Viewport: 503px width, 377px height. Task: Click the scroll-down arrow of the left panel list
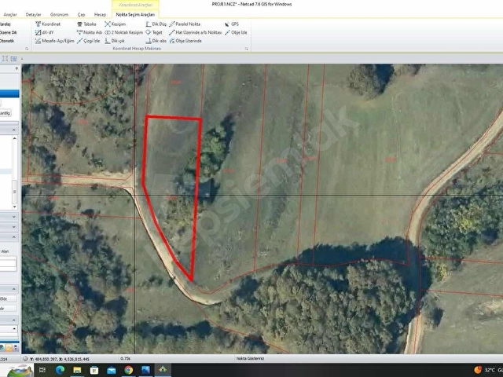pos(14,207)
